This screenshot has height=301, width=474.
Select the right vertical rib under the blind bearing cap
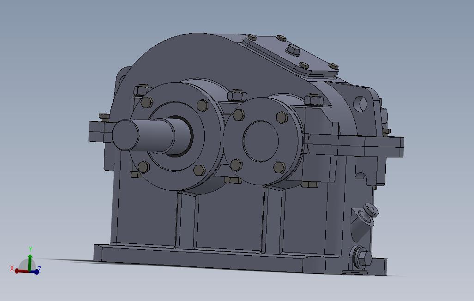(274, 220)
